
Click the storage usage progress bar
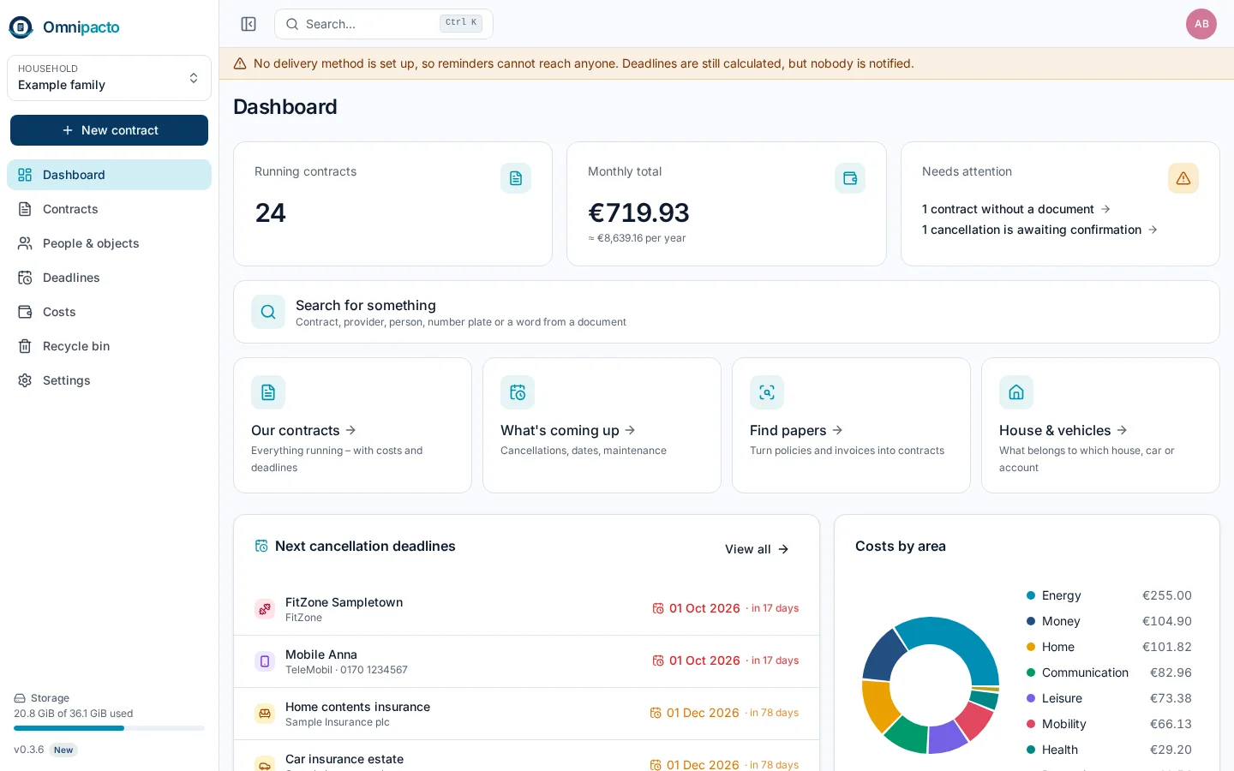pyautogui.click(x=109, y=728)
